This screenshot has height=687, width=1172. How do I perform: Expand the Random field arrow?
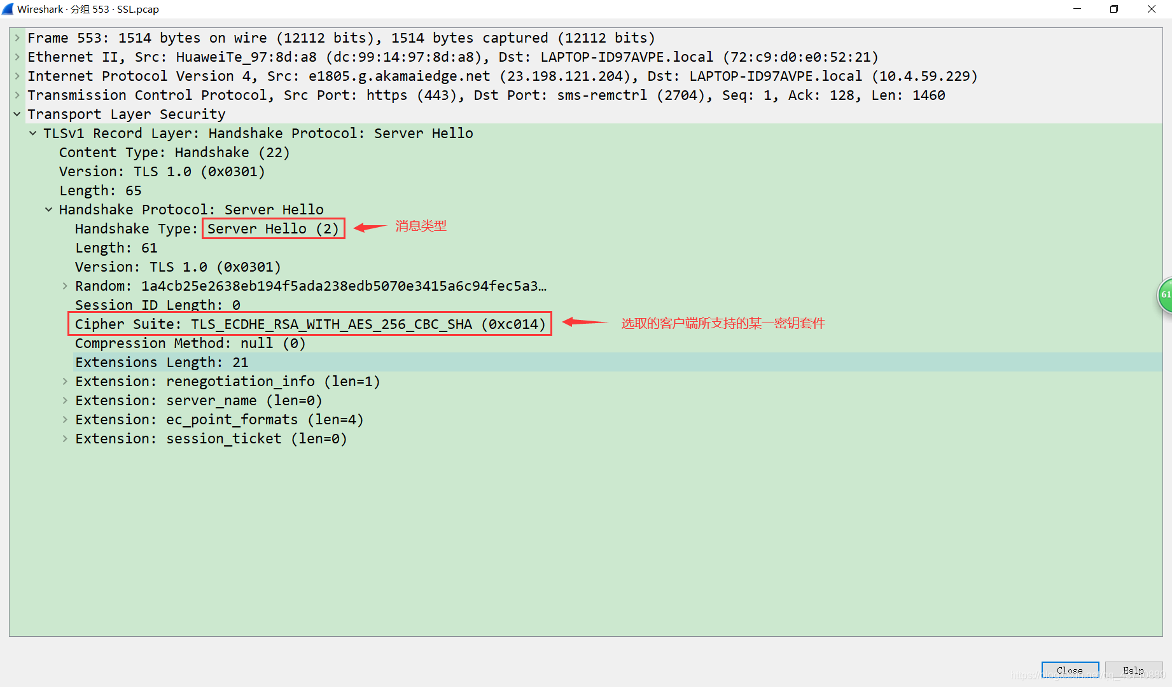[x=65, y=286]
